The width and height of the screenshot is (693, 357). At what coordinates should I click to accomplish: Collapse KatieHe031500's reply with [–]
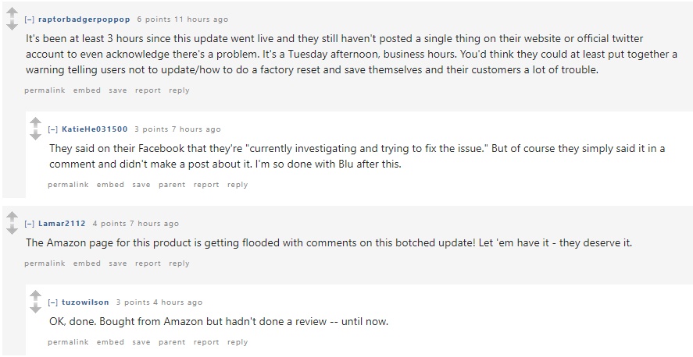(52, 129)
